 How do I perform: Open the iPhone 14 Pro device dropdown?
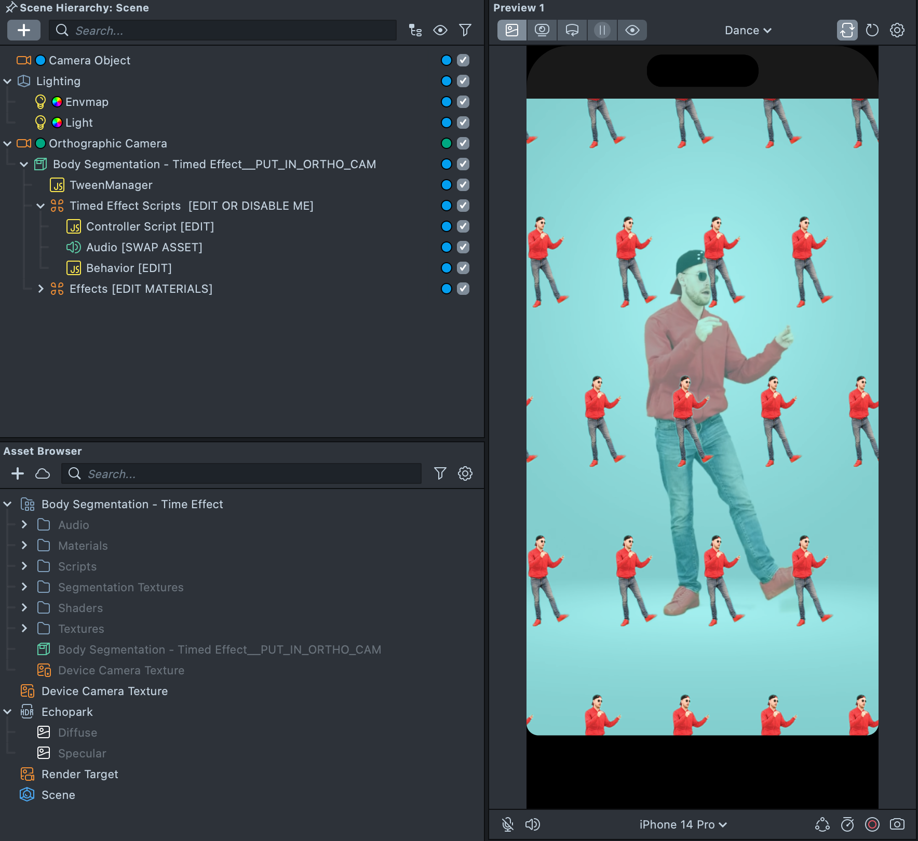[683, 824]
